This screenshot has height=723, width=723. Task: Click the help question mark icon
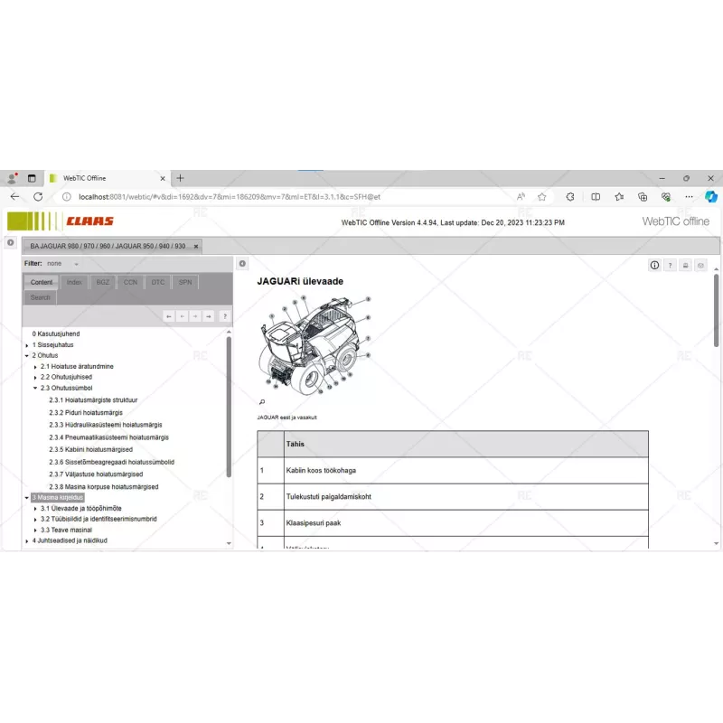670,264
